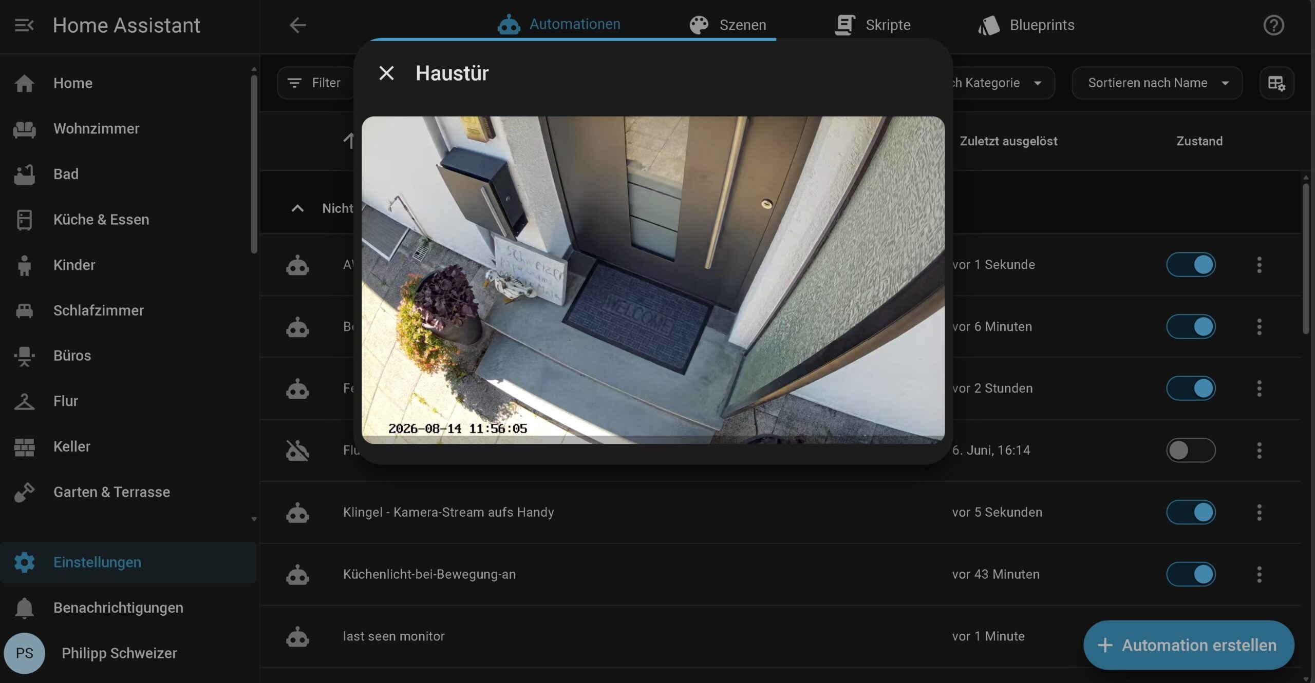Click 'vor 5 Sekunden' cell
Viewport: 1315px width, 683px height.
[x=997, y=513]
